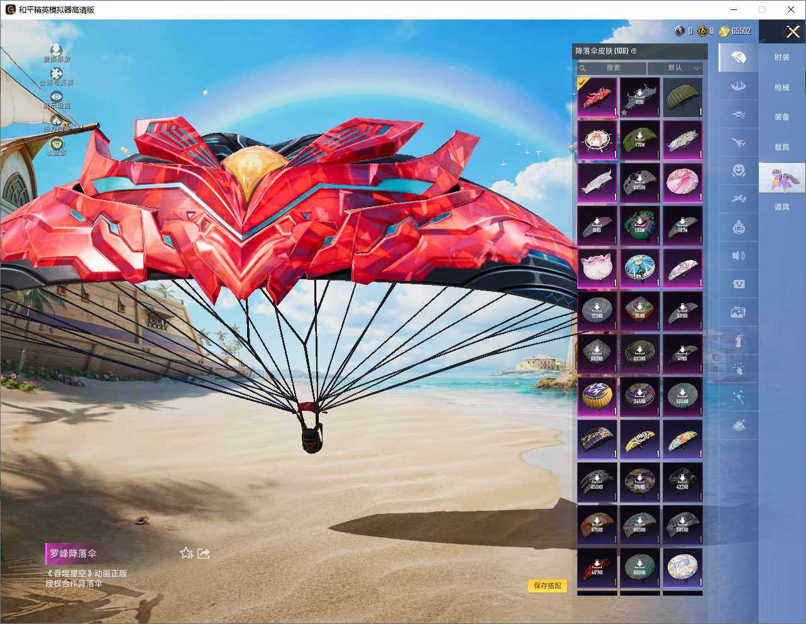Open the pony character banner tab
This screenshot has height=624, width=806.
coord(781,177)
